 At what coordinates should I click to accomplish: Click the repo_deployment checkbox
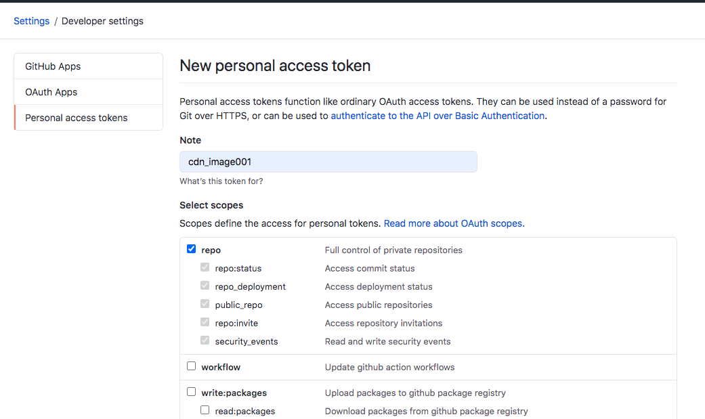tap(205, 286)
